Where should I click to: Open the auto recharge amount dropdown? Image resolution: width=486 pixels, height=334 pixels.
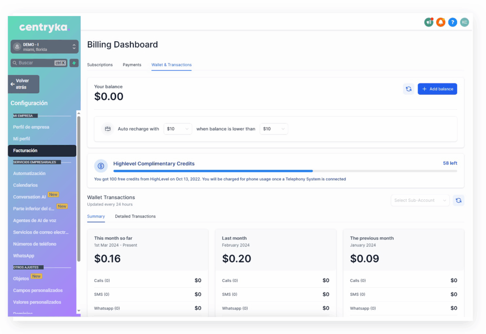tap(178, 129)
